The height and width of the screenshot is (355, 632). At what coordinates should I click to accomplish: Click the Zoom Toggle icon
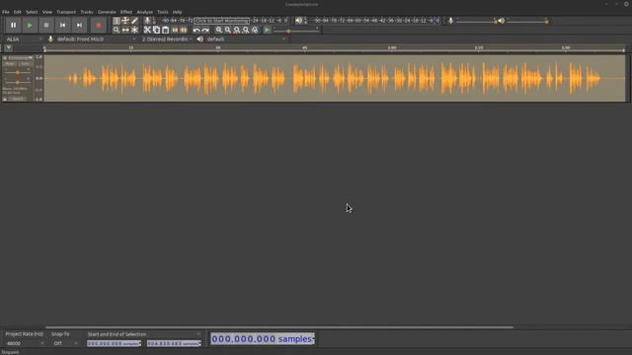(255, 30)
